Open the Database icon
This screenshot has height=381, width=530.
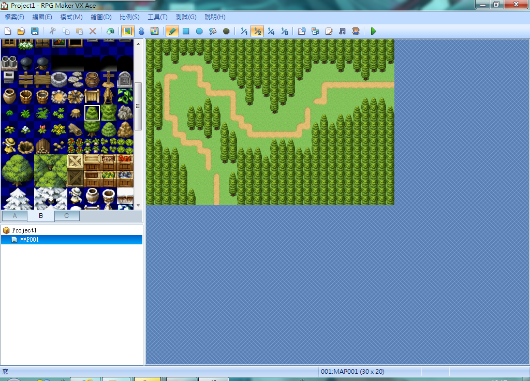pos(302,32)
